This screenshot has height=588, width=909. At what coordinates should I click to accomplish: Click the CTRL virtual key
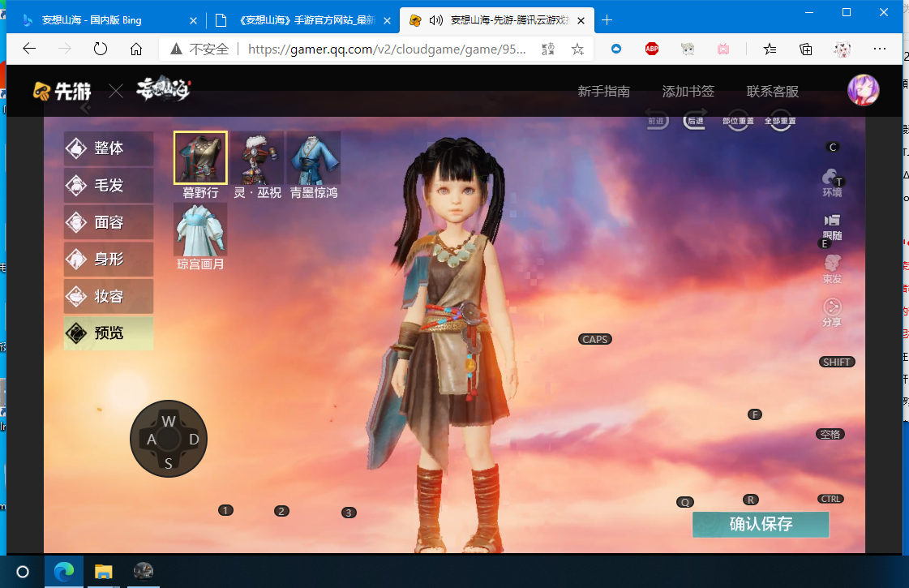tap(830, 499)
